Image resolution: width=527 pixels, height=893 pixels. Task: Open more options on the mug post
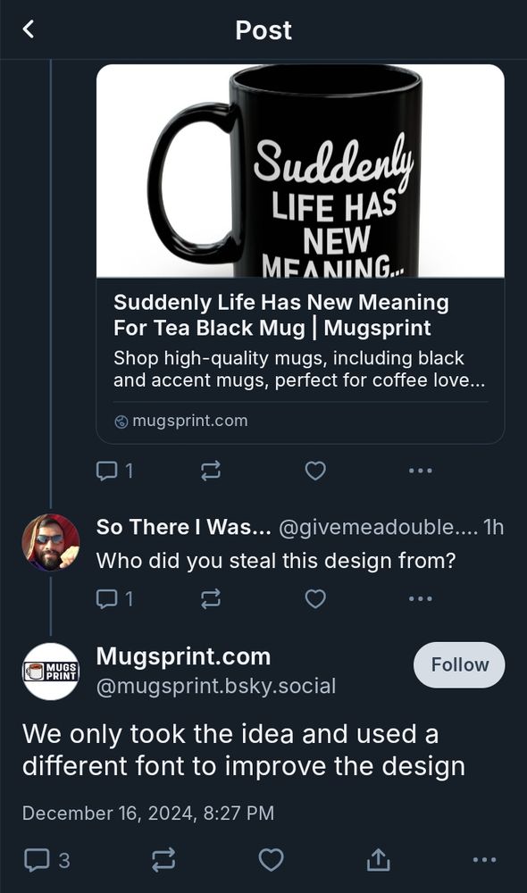[420, 471]
